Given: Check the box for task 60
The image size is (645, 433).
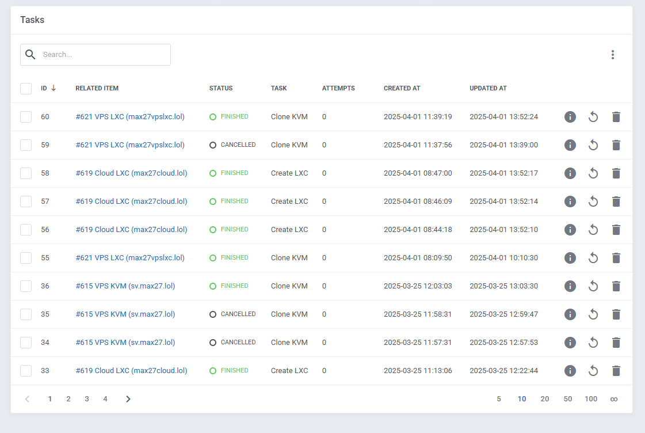Looking at the screenshot, I should coord(26,117).
